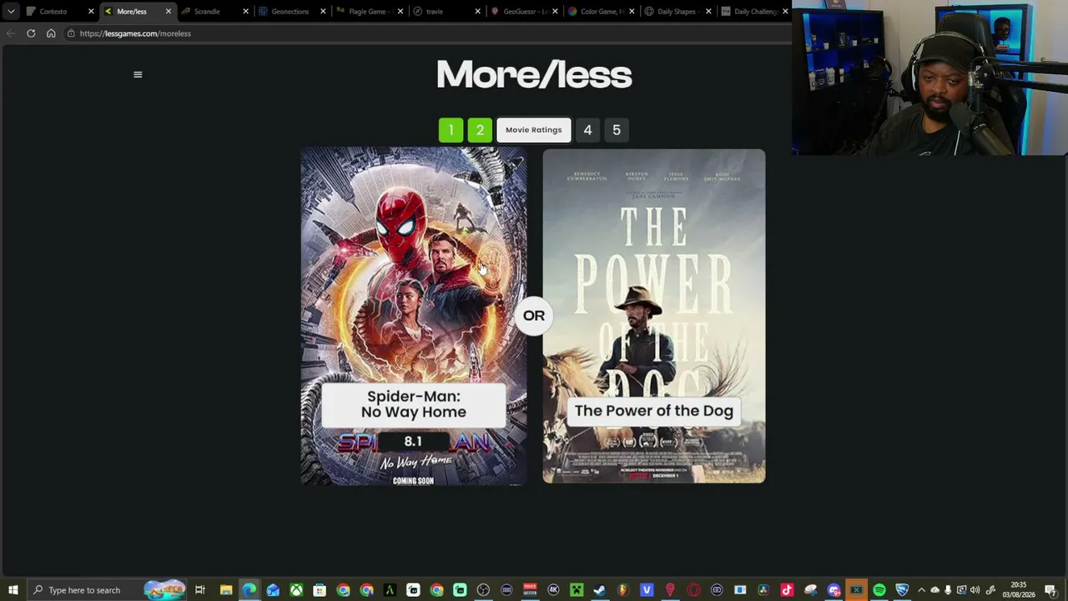Close the travle tab

[x=477, y=12]
